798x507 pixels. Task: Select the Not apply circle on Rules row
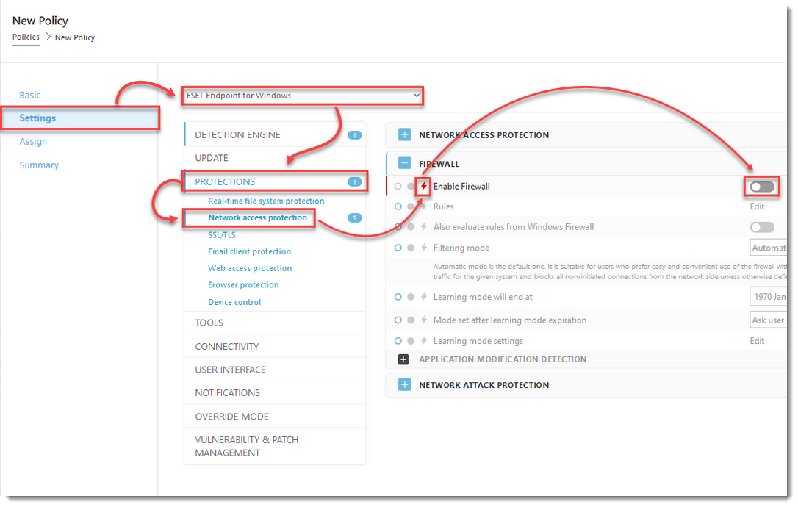398,206
